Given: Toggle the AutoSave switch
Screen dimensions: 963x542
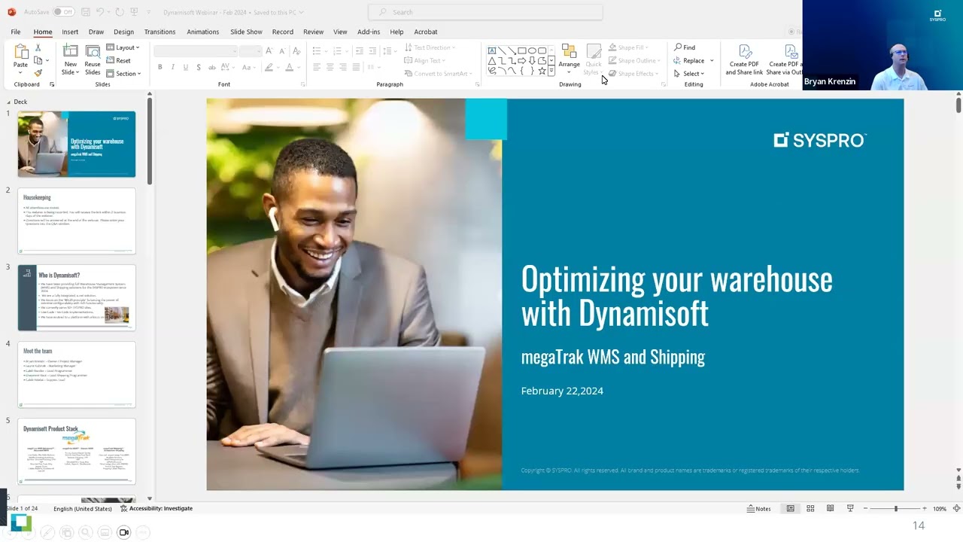Looking at the screenshot, I should click(63, 12).
